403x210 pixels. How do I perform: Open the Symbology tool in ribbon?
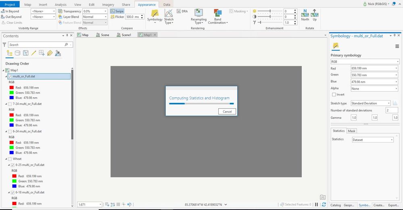click(155, 17)
